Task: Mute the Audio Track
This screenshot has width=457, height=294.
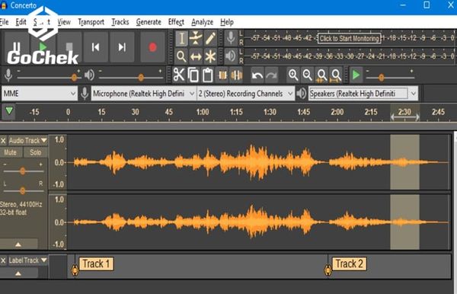Action: (10, 152)
